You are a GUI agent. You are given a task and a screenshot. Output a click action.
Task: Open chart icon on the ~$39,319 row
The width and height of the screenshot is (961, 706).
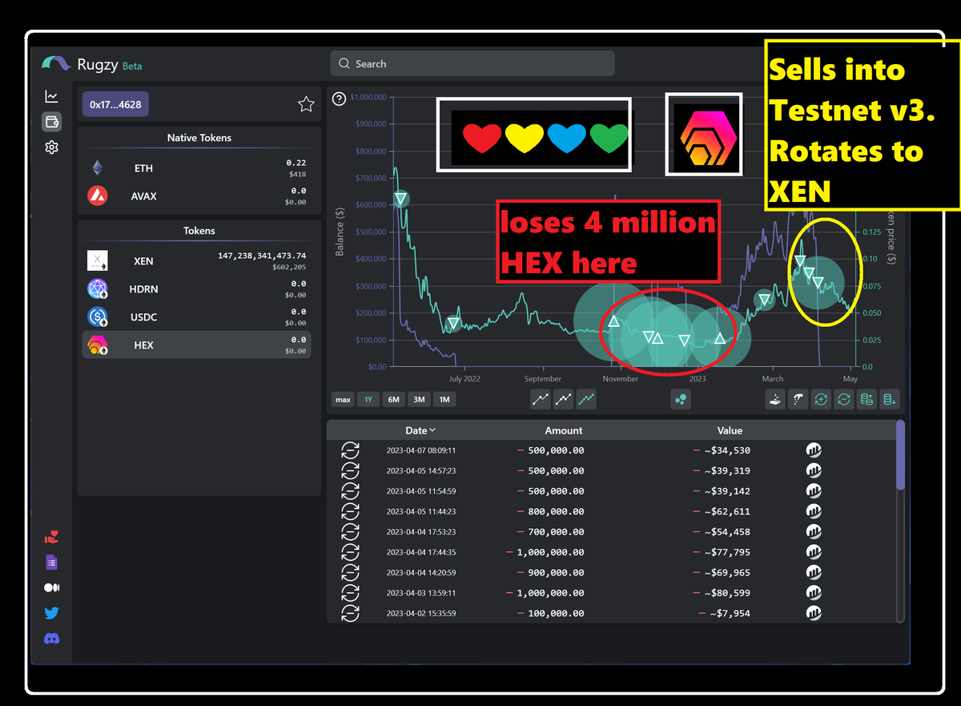click(814, 470)
